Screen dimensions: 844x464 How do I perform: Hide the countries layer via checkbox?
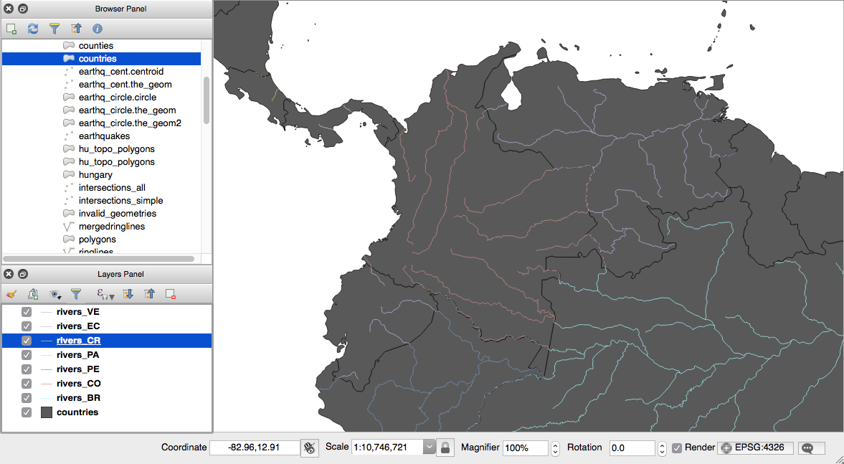click(27, 412)
